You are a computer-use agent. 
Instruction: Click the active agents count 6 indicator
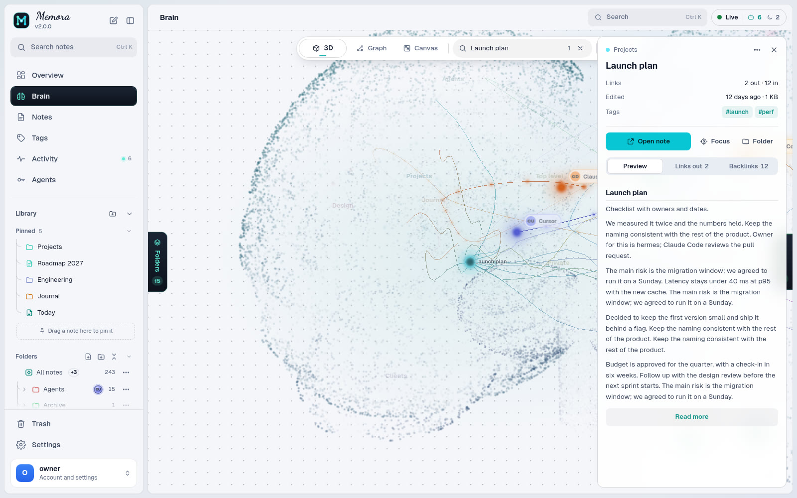pyautogui.click(x=755, y=17)
